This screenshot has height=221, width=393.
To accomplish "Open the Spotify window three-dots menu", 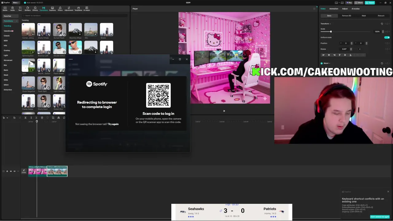I will click(x=71, y=59).
